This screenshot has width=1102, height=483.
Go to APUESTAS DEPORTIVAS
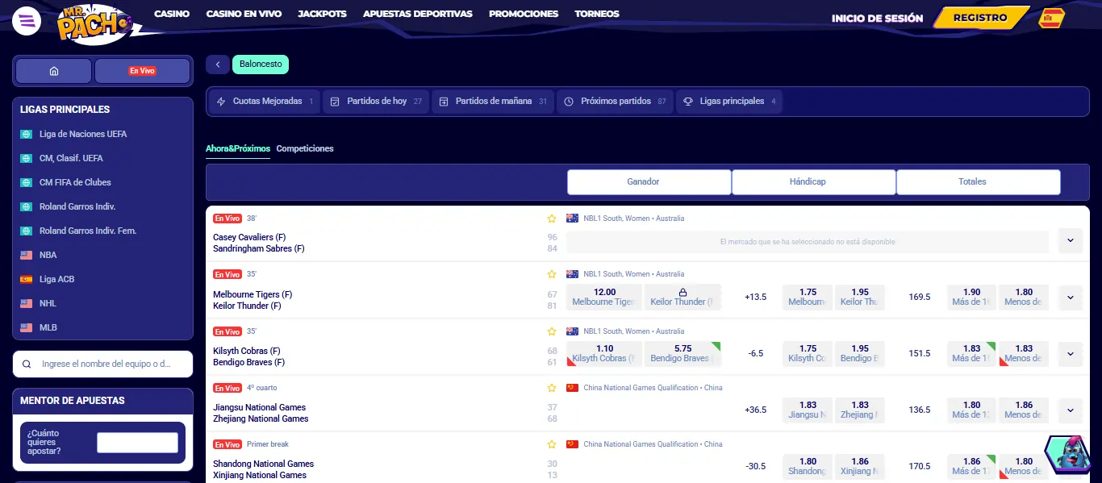(418, 15)
